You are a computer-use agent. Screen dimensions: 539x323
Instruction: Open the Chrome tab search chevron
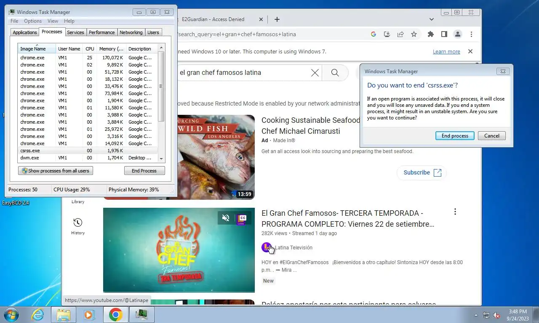(x=432, y=19)
